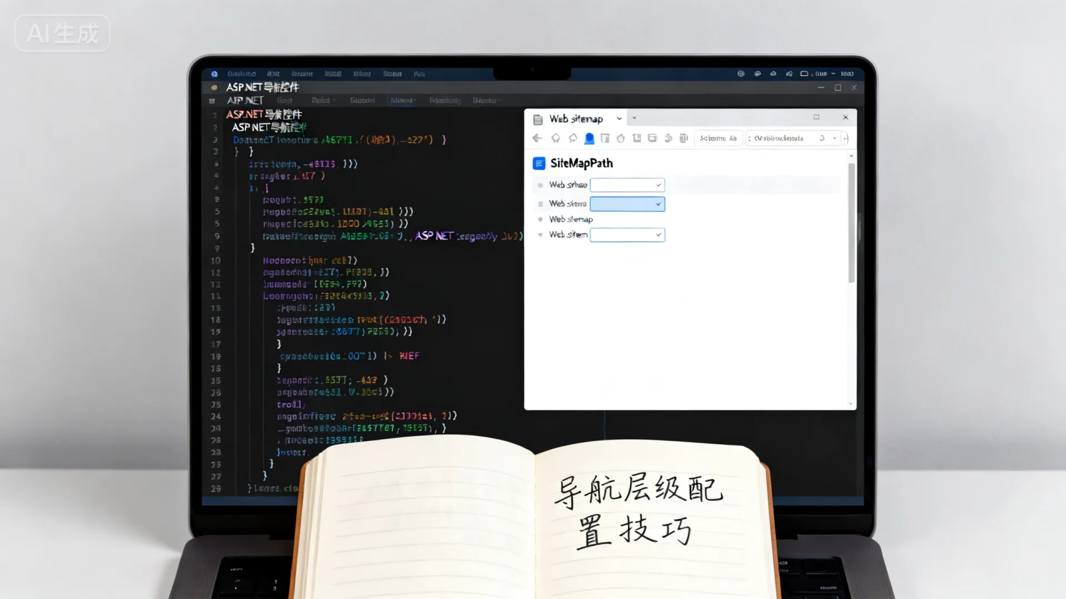
Task: Click the document icon beside Web sitemap title
Action: (537, 119)
